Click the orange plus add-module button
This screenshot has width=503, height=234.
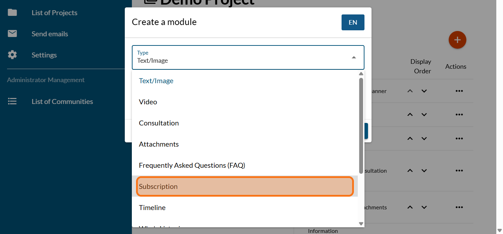click(x=457, y=40)
